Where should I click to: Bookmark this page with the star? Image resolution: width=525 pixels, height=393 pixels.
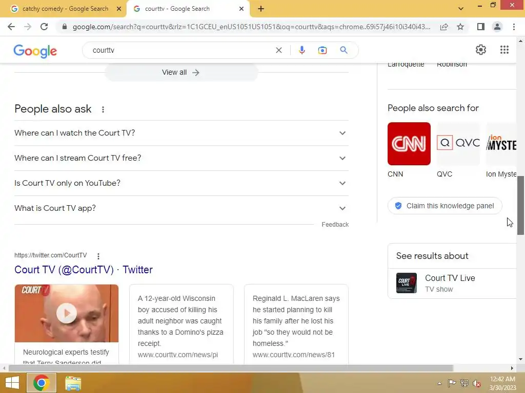pyautogui.click(x=460, y=27)
